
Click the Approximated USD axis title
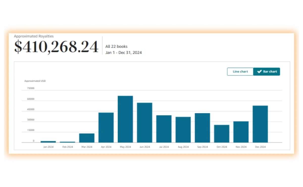(35, 81)
